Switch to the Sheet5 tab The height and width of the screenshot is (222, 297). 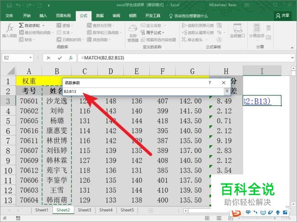tap(127, 210)
